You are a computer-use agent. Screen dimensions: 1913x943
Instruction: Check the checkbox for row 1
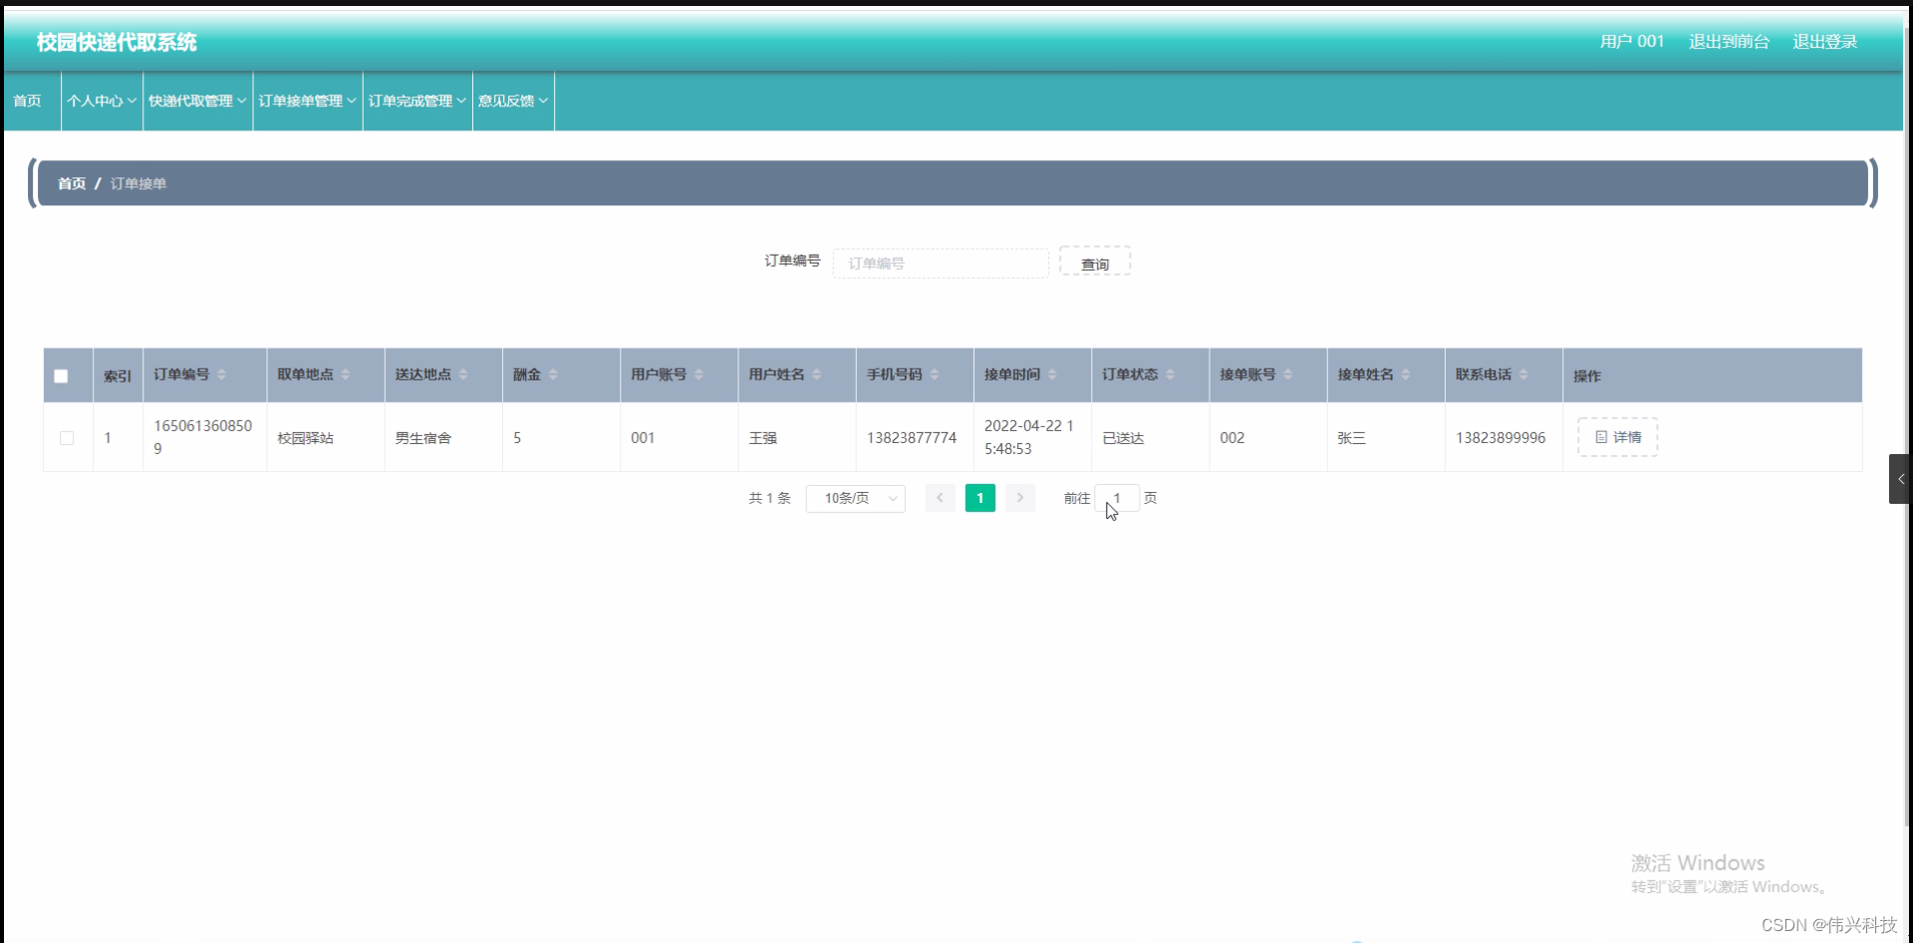tap(67, 437)
